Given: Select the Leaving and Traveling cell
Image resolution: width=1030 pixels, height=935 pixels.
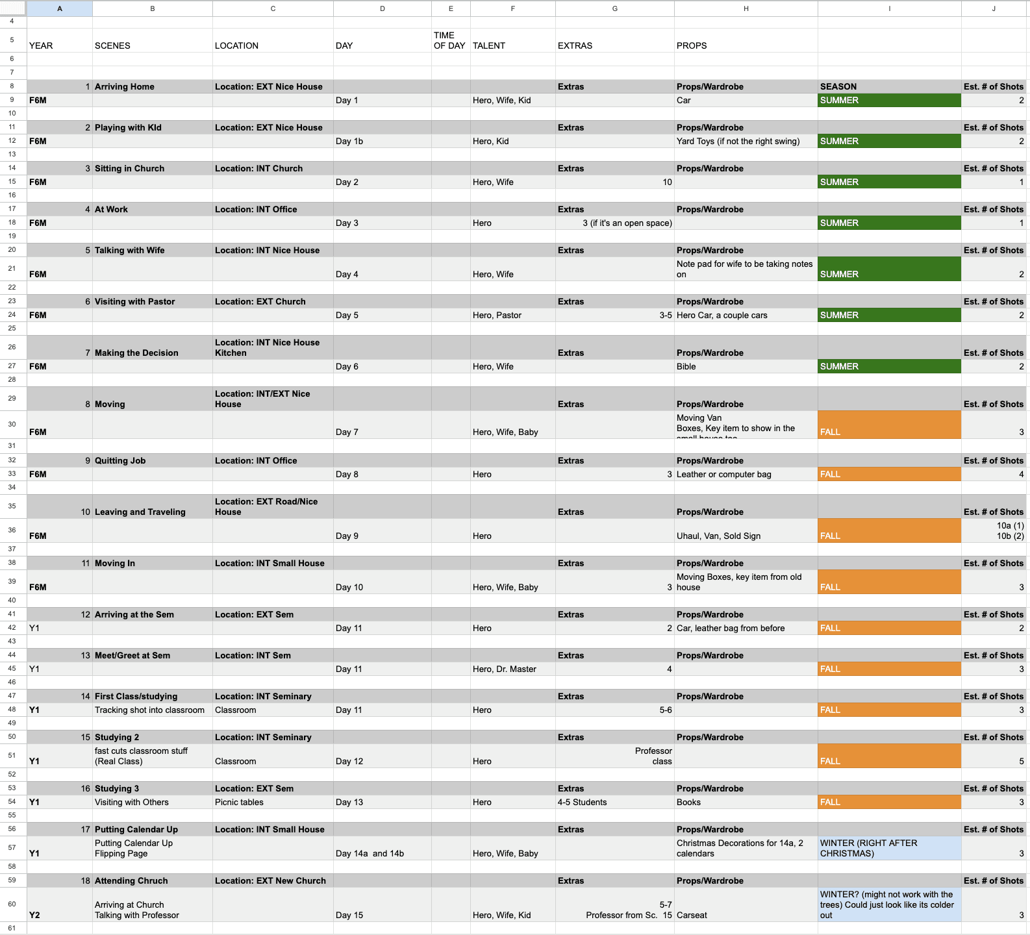Looking at the screenshot, I should [153, 506].
